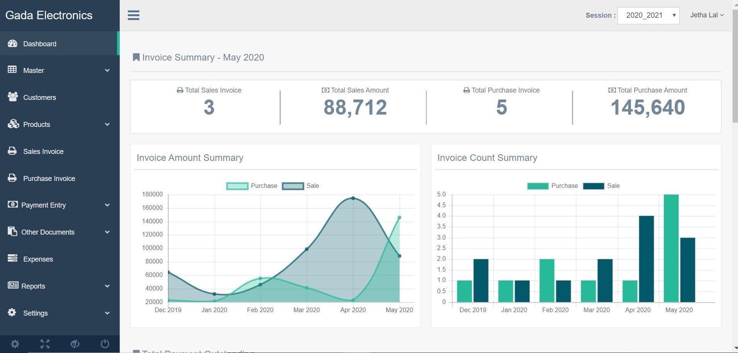Click the bookmark icon beside Invoice Summary
The width and height of the screenshot is (738, 353).
click(136, 57)
